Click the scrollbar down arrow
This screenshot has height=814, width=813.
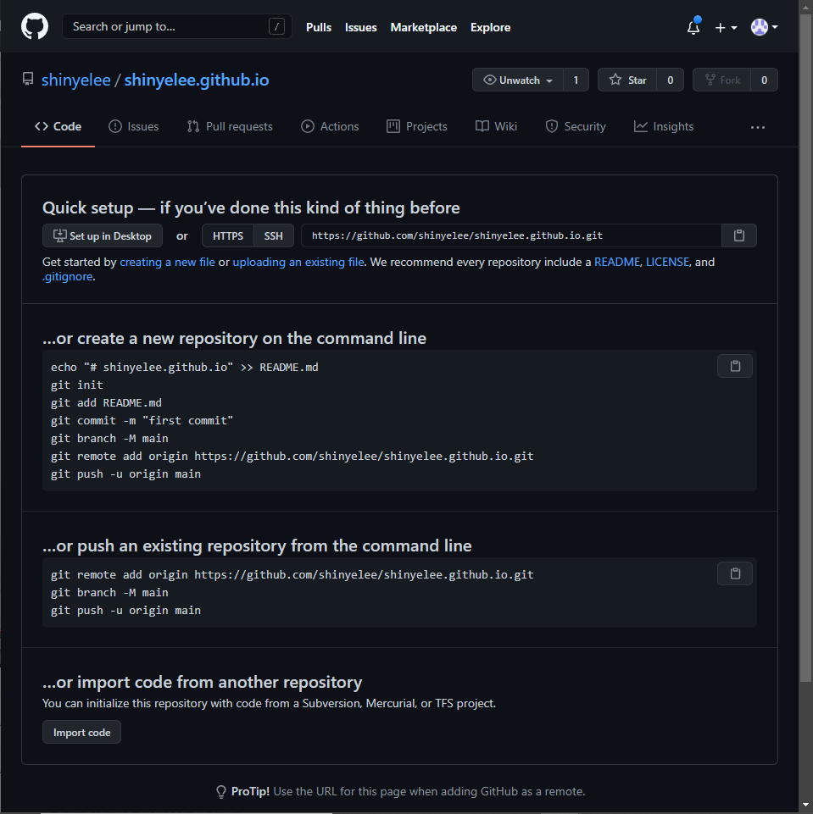click(x=805, y=806)
